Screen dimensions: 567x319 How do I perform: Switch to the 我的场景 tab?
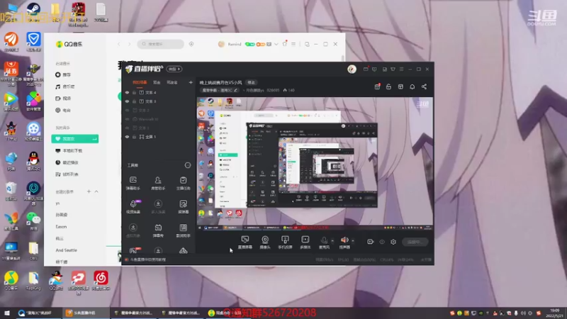(x=140, y=82)
